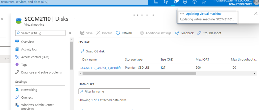Collapse the far-left panel chevron

tap(2, 19)
